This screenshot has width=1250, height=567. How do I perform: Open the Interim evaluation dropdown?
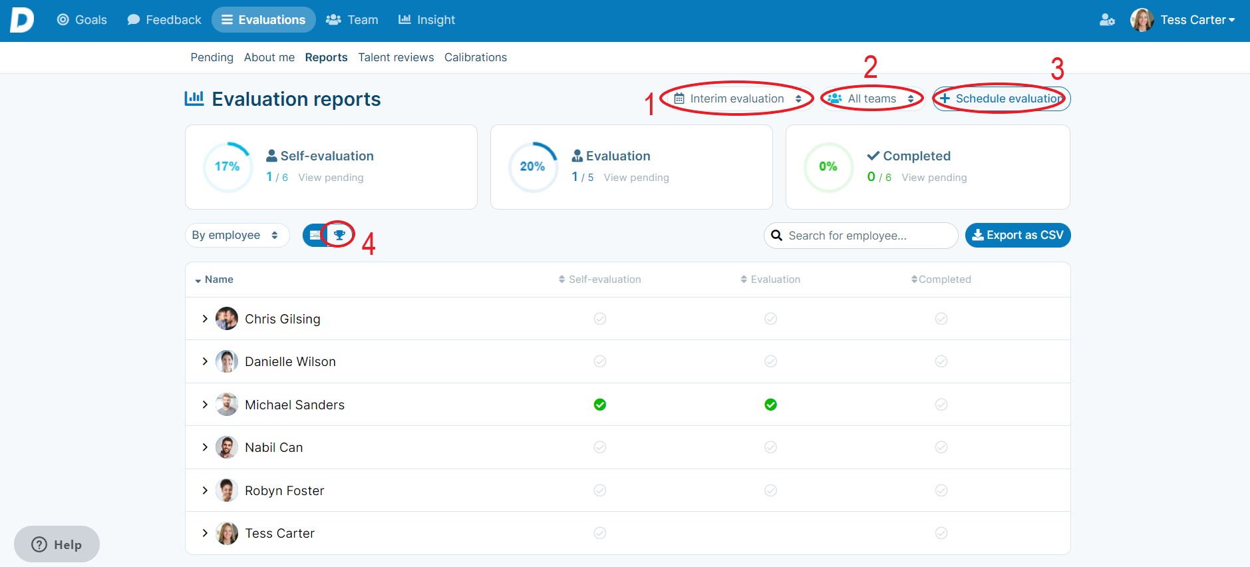[737, 98]
